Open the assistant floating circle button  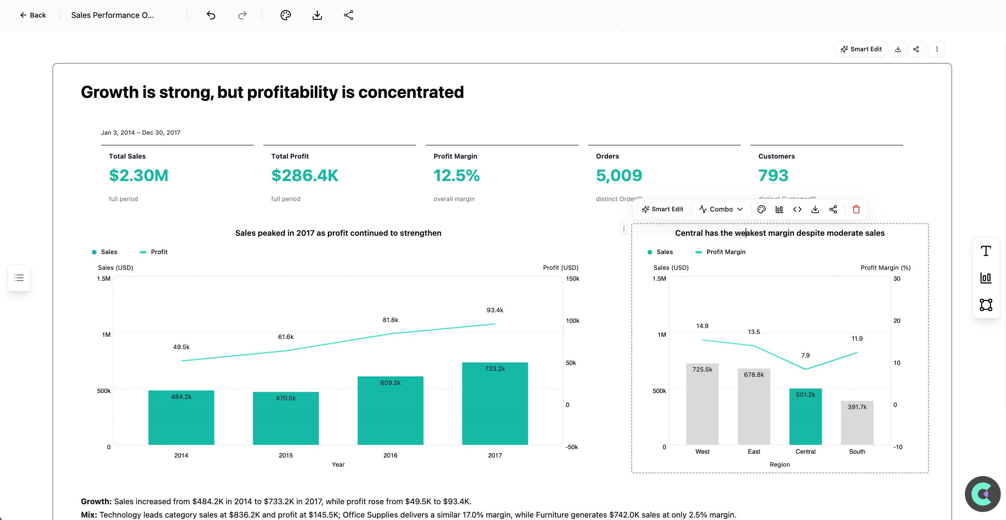[x=982, y=494]
